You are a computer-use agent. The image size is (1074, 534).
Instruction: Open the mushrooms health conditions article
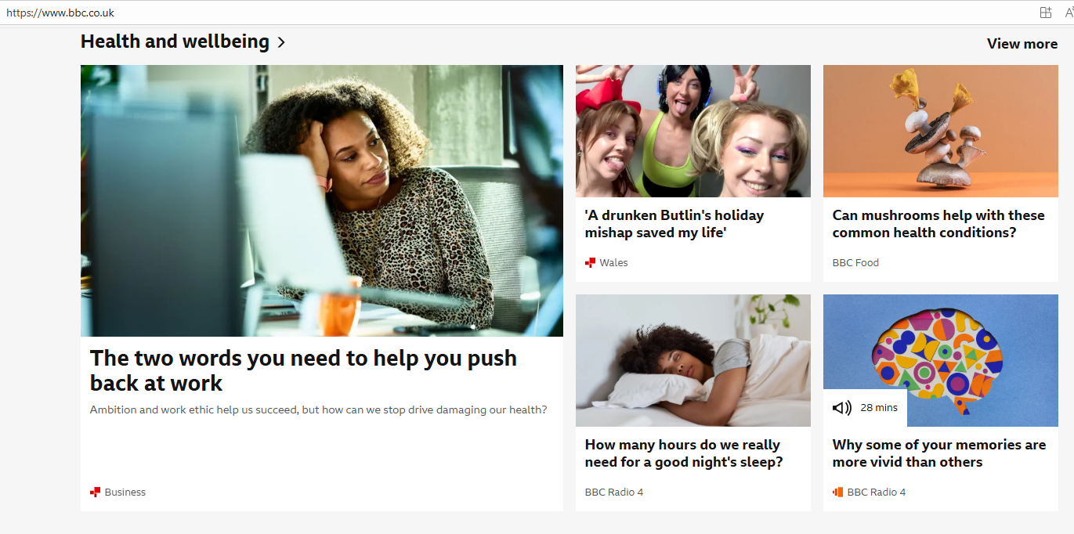(938, 224)
